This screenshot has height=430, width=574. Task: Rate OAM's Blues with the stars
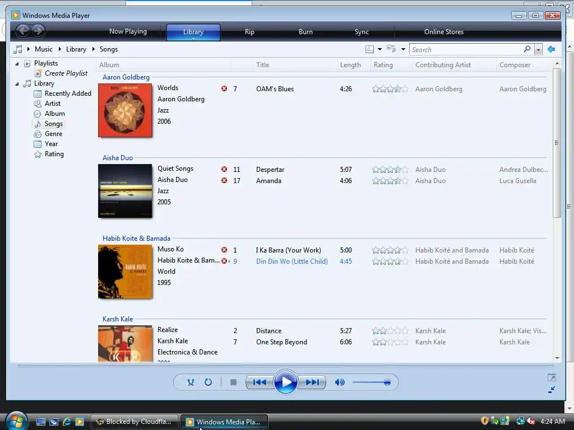coord(390,89)
